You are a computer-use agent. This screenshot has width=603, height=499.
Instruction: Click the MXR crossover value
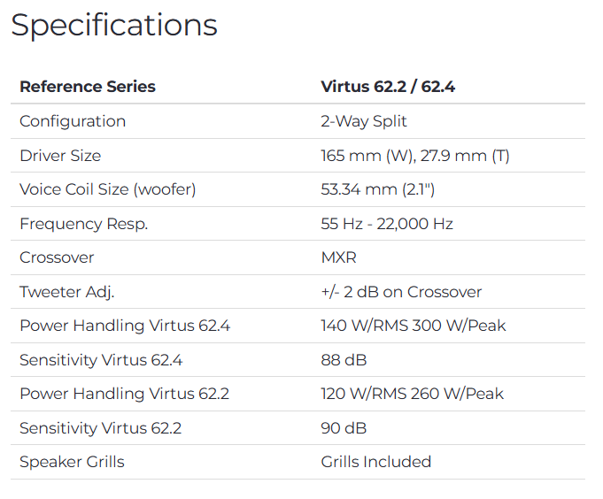click(x=337, y=257)
